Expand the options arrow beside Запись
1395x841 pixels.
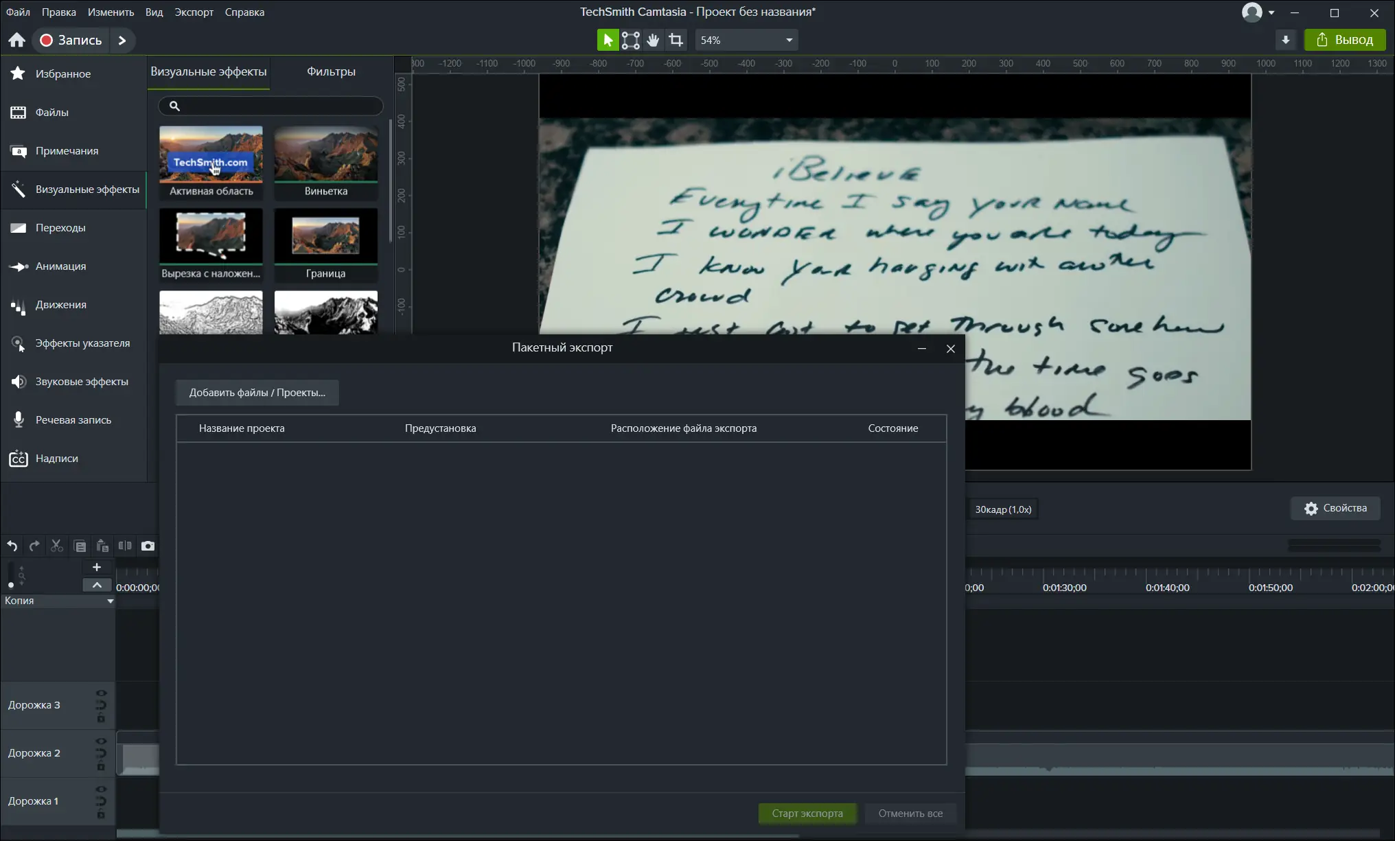click(122, 40)
